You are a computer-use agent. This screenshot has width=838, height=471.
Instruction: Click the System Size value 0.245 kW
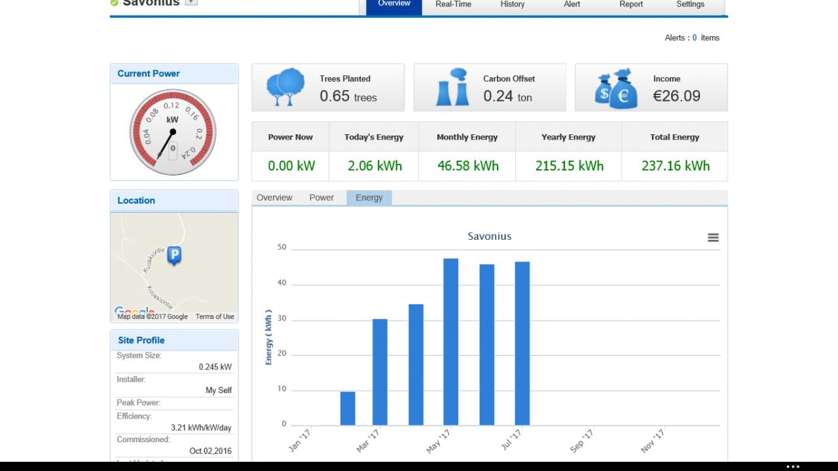click(215, 367)
